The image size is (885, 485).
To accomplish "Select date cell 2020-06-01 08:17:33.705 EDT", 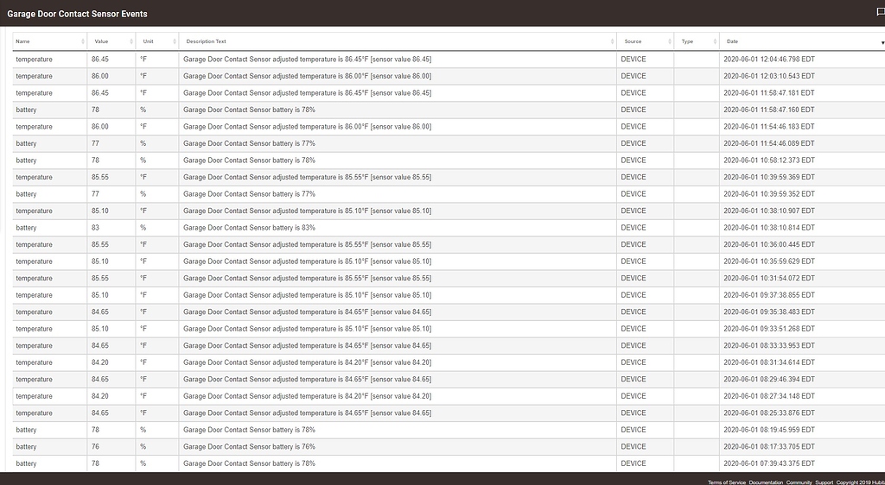I will [x=768, y=447].
